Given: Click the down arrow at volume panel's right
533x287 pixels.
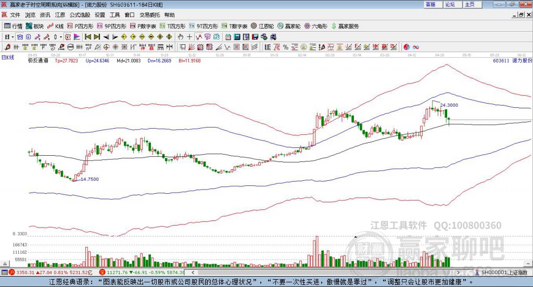Looking at the screenshot, I should (528, 264).
